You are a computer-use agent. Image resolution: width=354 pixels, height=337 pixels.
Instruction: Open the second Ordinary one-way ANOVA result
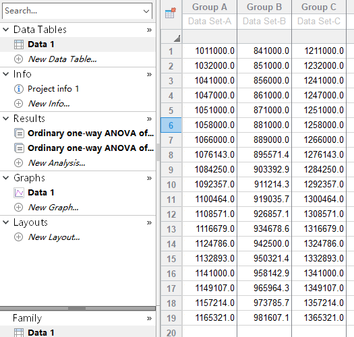pos(91,148)
